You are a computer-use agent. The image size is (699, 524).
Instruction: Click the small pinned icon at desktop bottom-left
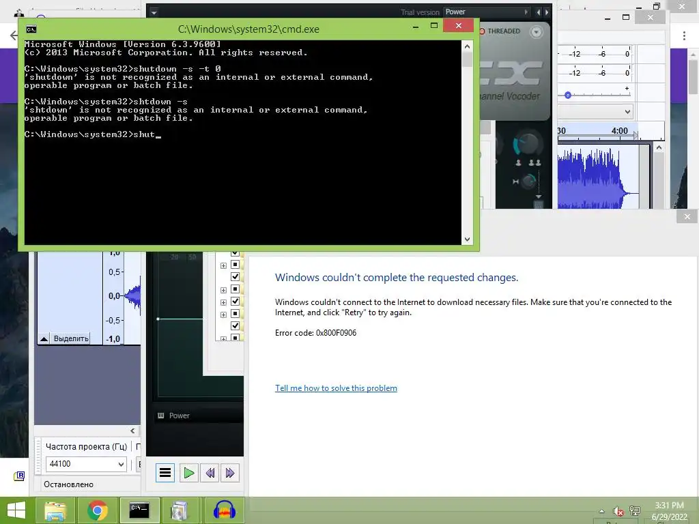click(19, 476)
